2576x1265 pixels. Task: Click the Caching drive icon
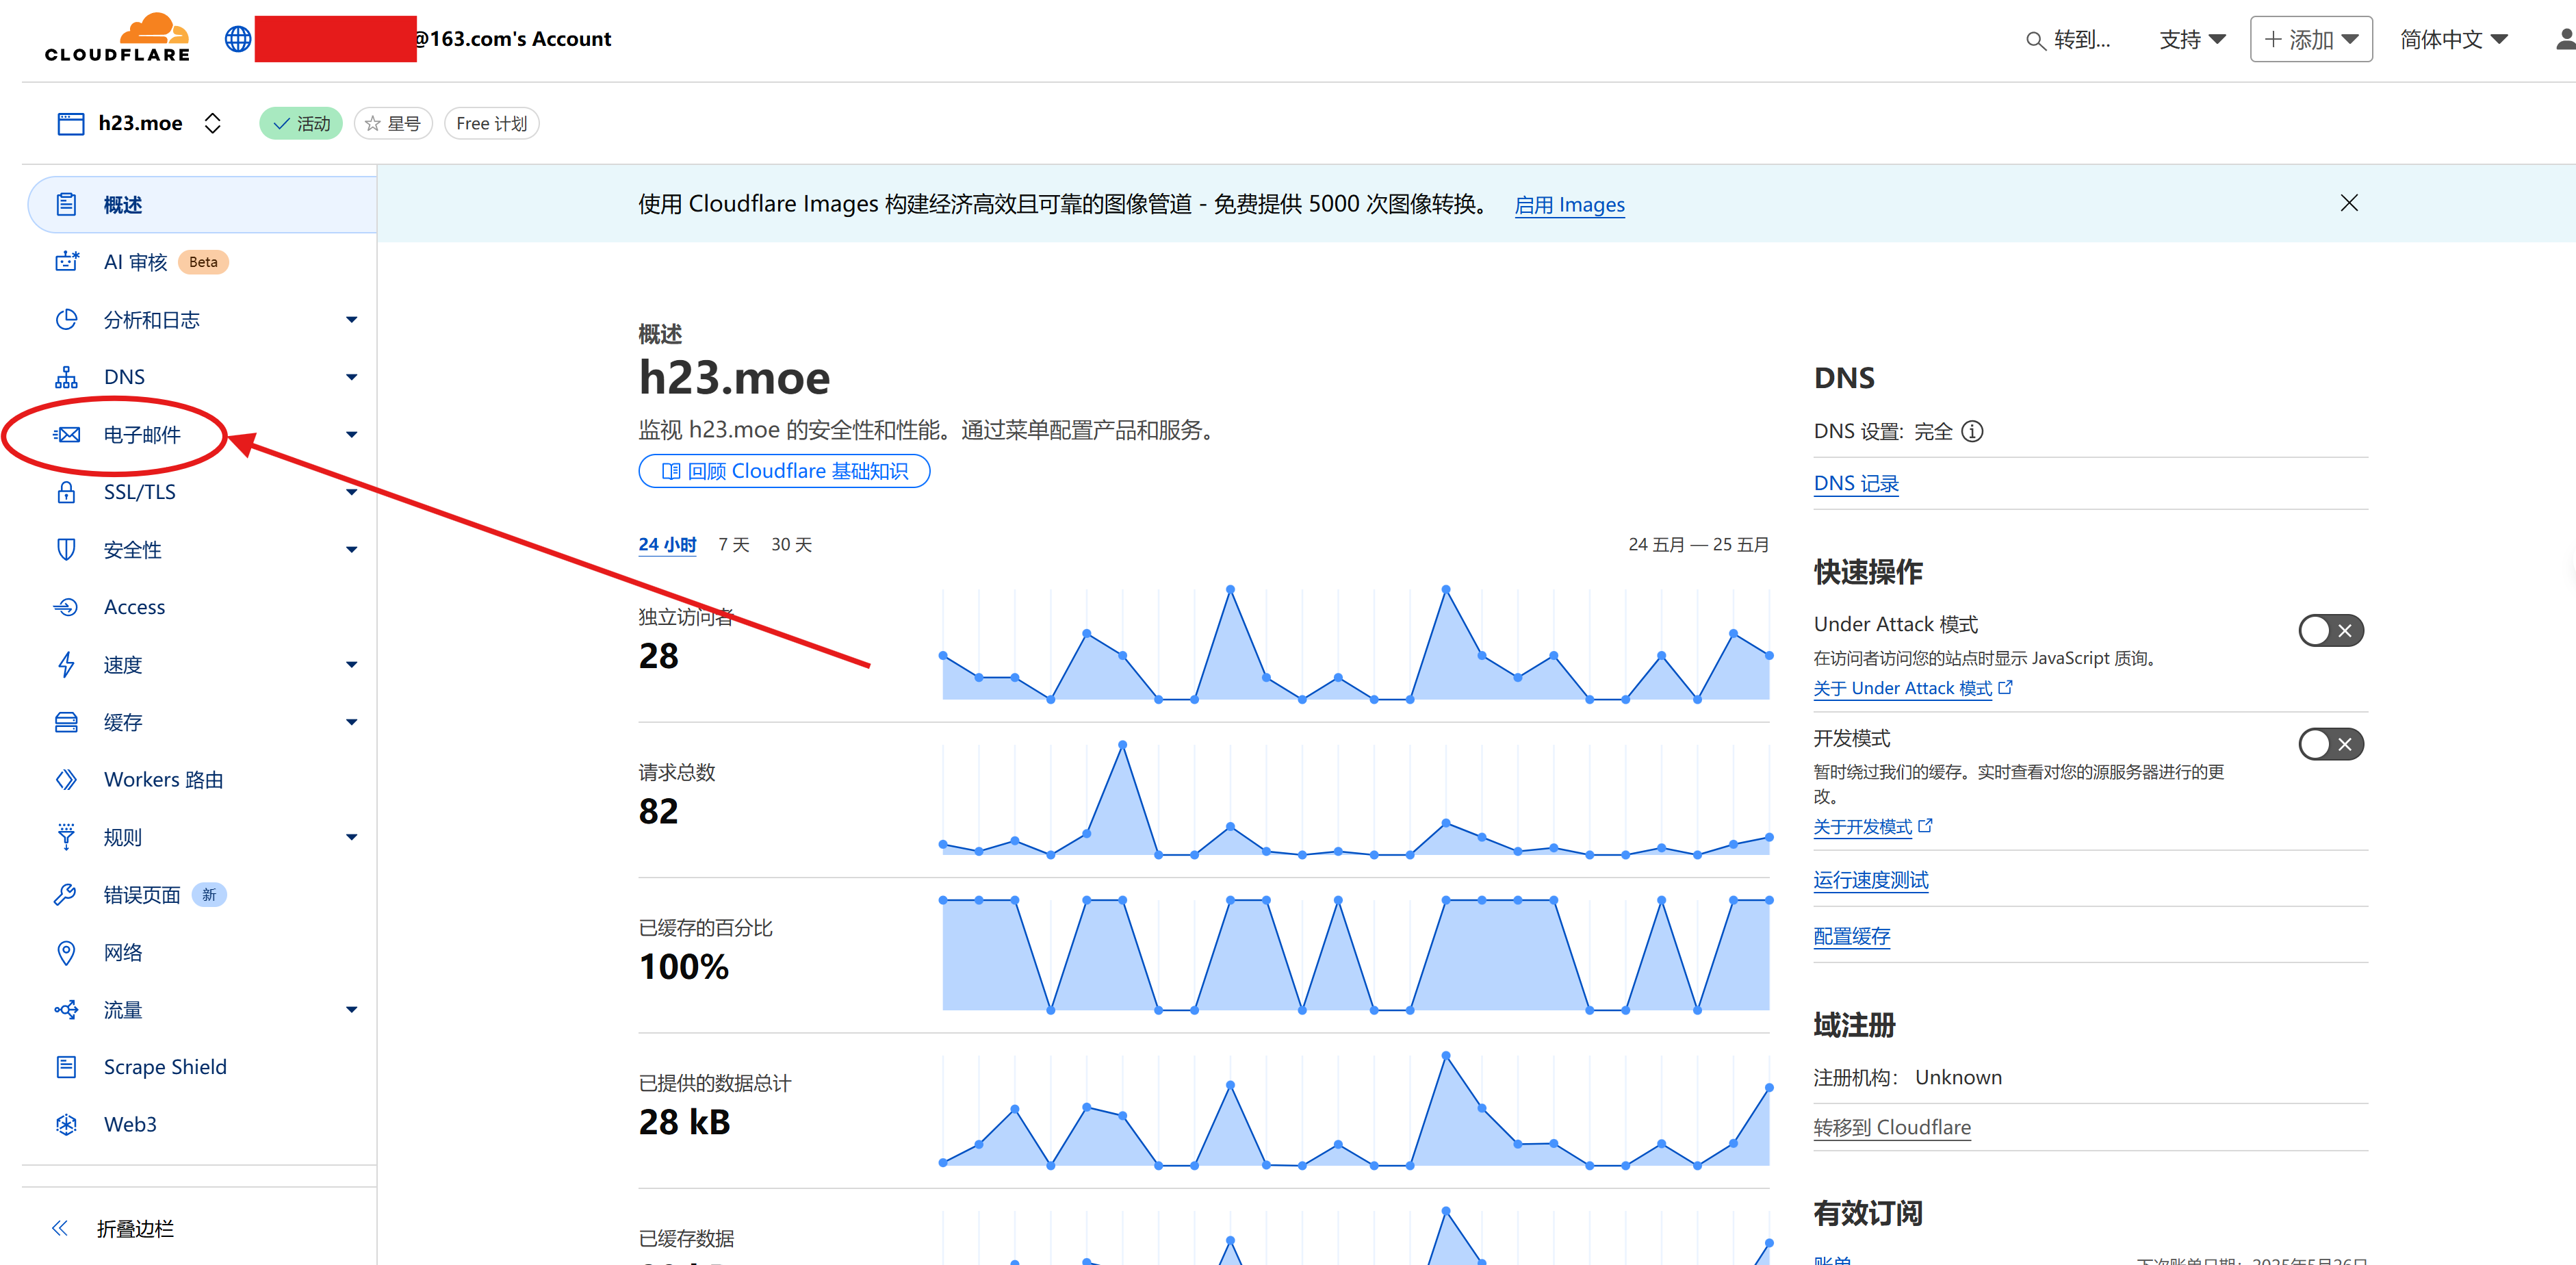(67, 722)
